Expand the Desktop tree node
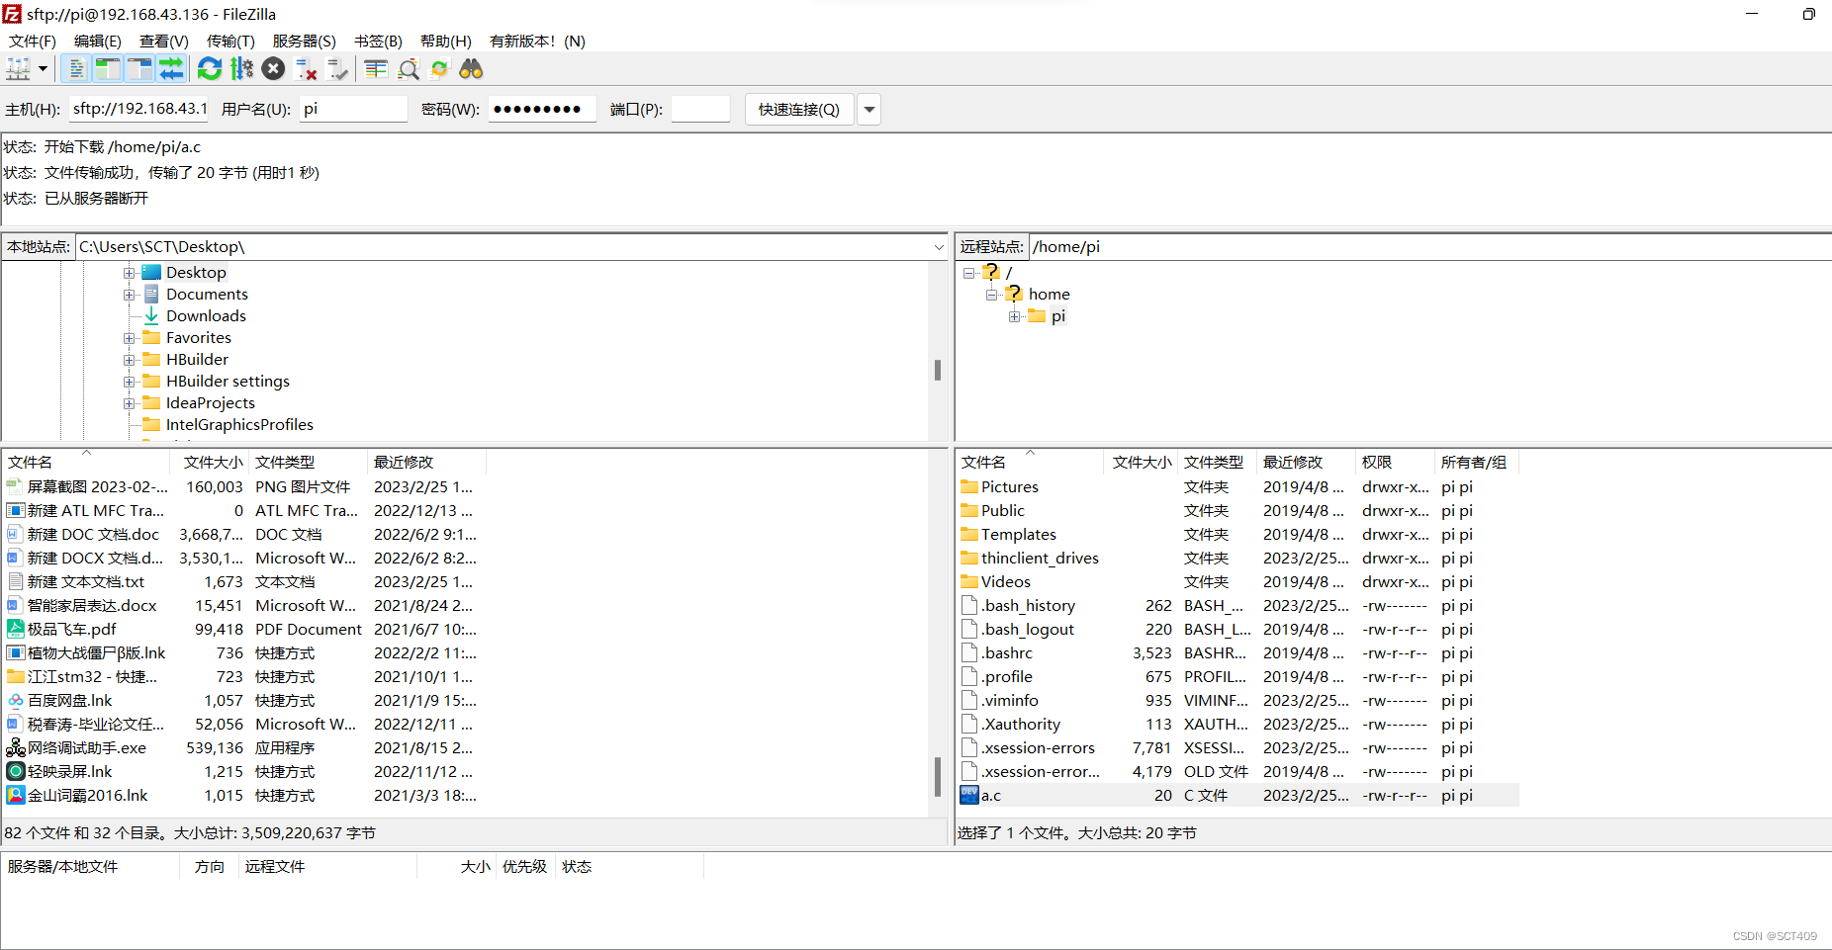 coord(129,273)
